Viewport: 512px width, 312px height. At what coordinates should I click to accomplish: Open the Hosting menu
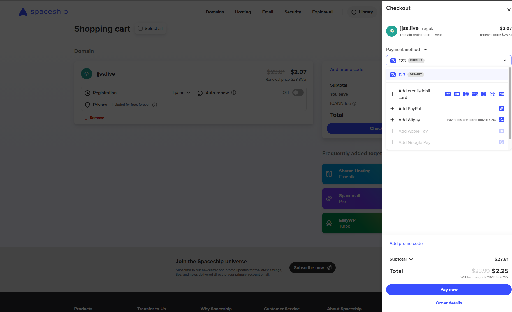pyautogui.click(x=243, y=12)
